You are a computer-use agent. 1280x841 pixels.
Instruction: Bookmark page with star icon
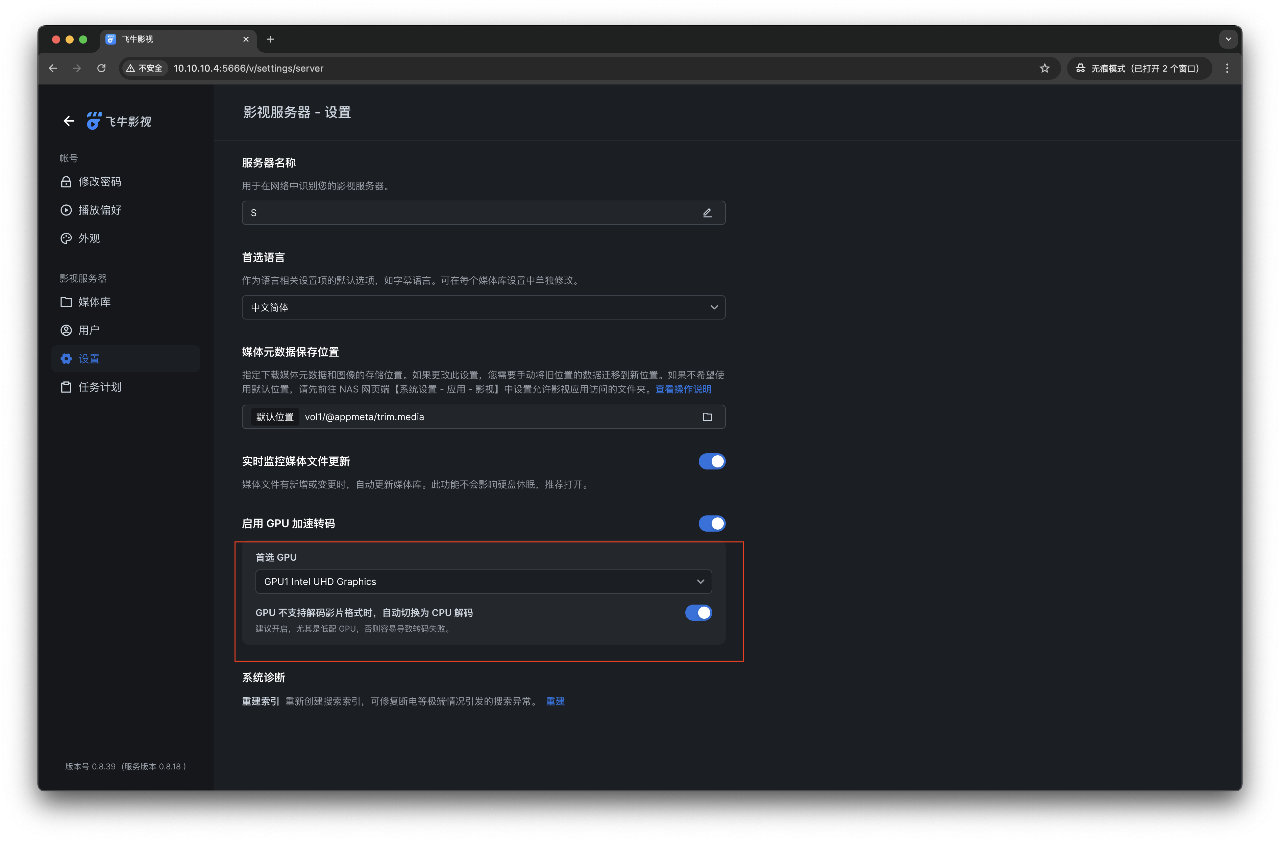coord(1044,68)
